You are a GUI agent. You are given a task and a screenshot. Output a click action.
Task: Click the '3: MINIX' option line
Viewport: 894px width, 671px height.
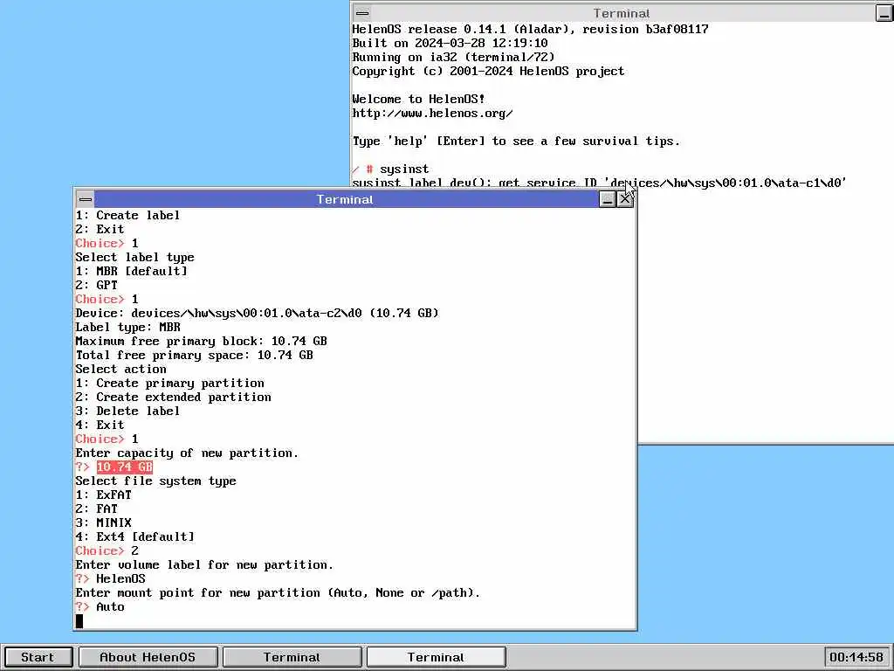point(103,522)
